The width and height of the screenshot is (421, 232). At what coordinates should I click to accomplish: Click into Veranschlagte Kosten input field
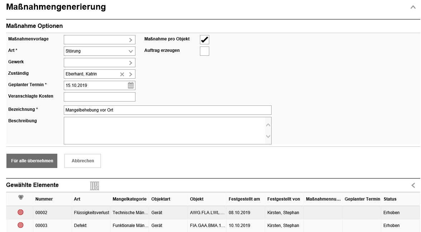pos(99,97)
